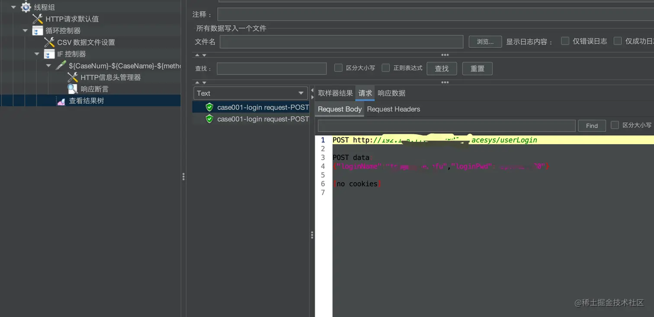Viewport: 654px width, 317px height.
Task: Enable the 正则表达式 checkbox
Action: point(386,68)
